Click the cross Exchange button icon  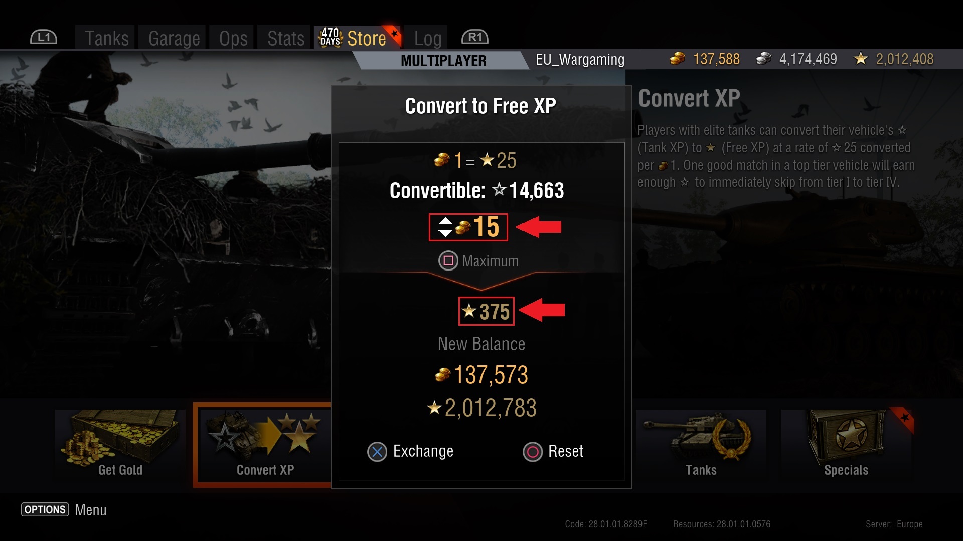pyautogui.click(x=377, y=452)
